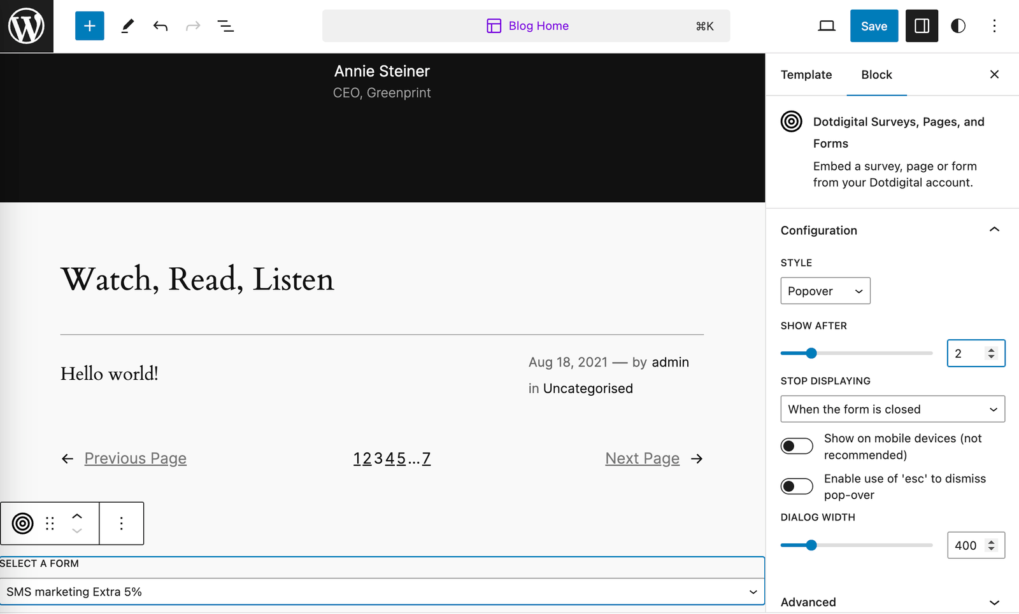Open the block inserter
Viewport: 1019px width, 614px height.
coord(89,25)
